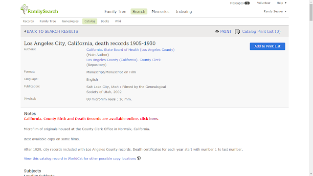This screenshot has width=313, height=176.
Task: Click the text '88 microfilm reels ; 16 mm.'
Action: coord(109,99)
